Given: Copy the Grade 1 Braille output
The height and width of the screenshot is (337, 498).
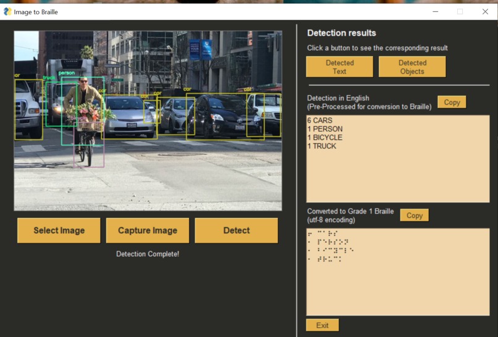Looking at the screenshot, I should (x=414, y=215).
